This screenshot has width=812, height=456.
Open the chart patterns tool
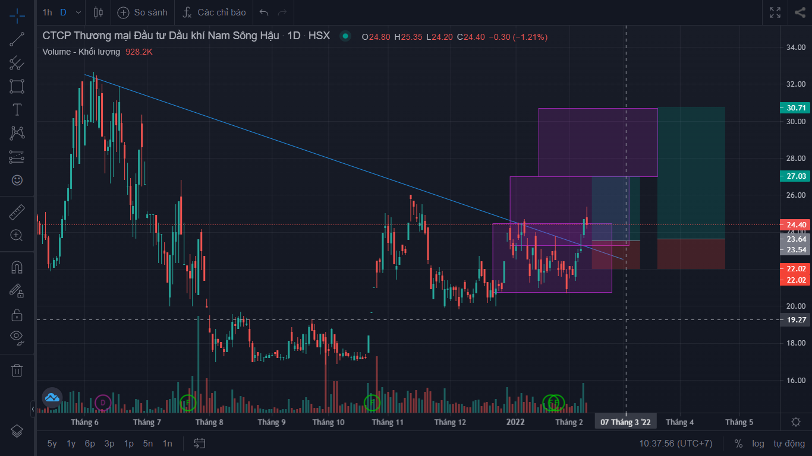click(x=17, y=133)
